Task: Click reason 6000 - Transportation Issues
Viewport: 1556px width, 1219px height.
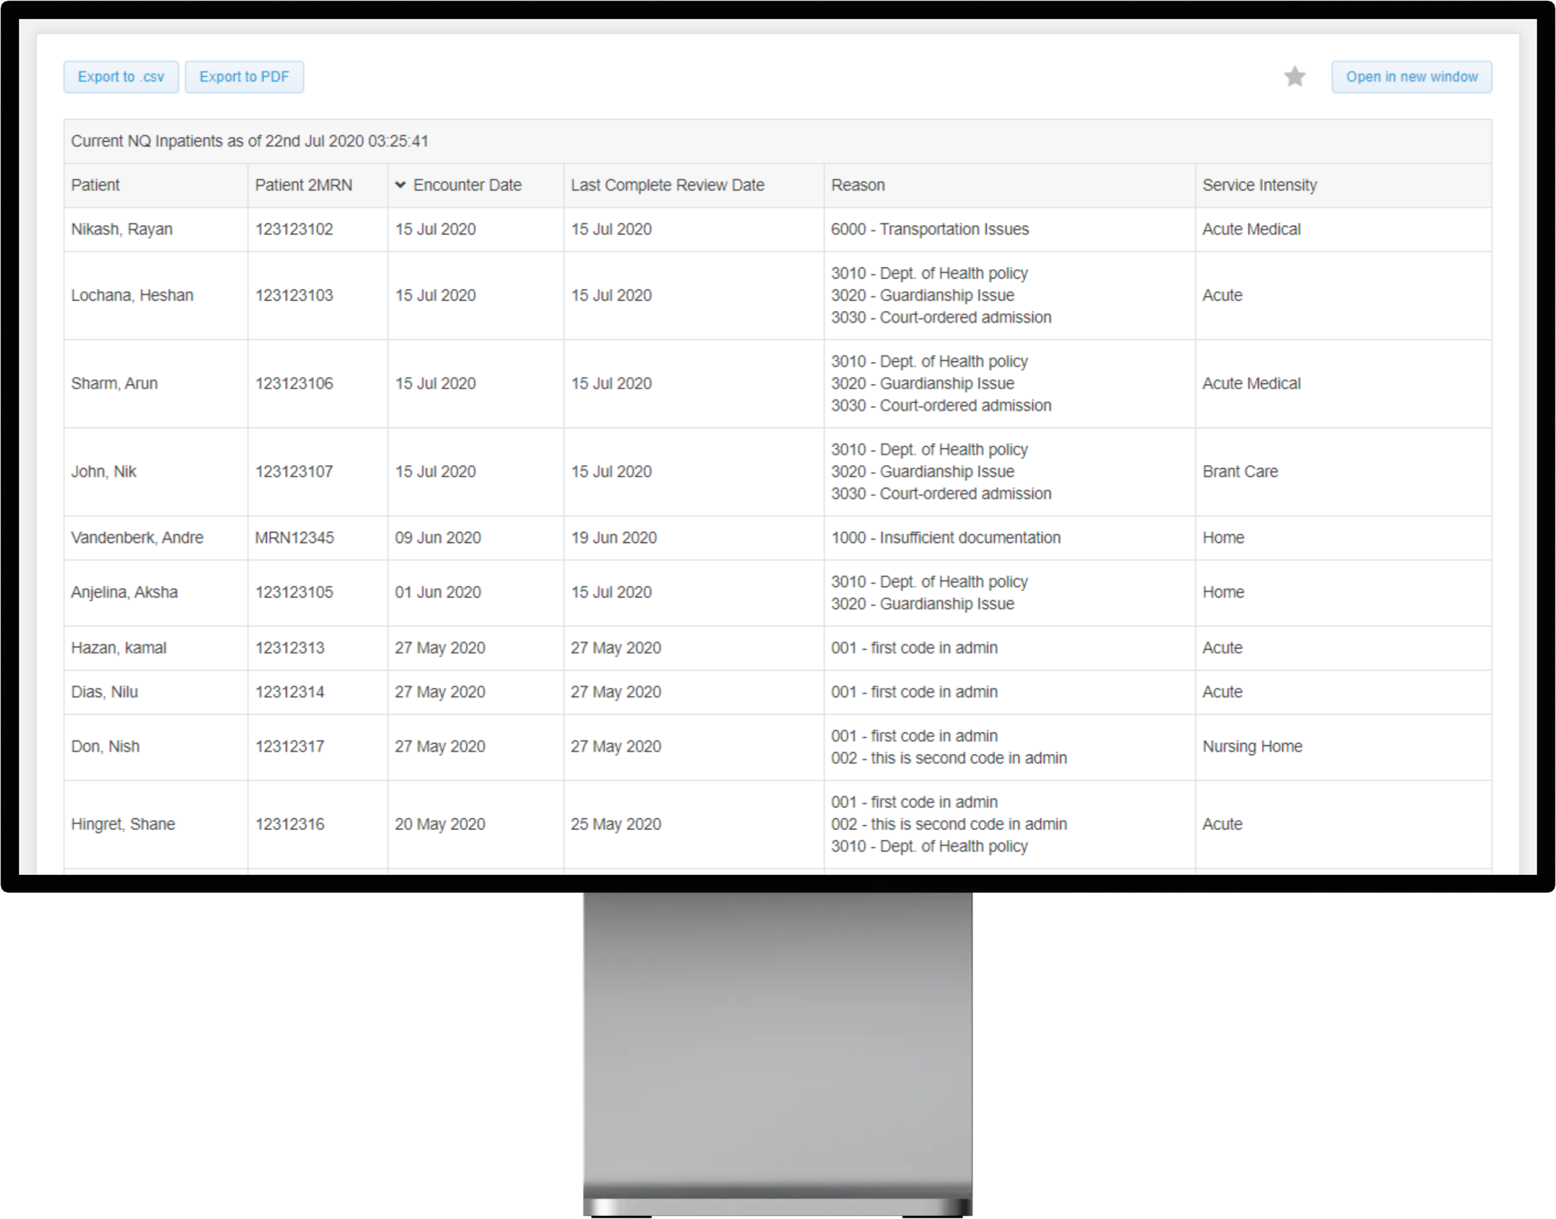Action: click(930, 229)
